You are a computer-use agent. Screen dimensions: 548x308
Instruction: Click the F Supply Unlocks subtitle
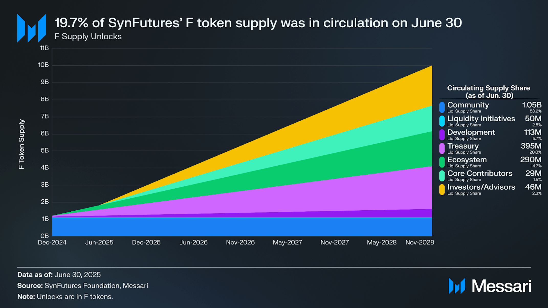[88, 37]
